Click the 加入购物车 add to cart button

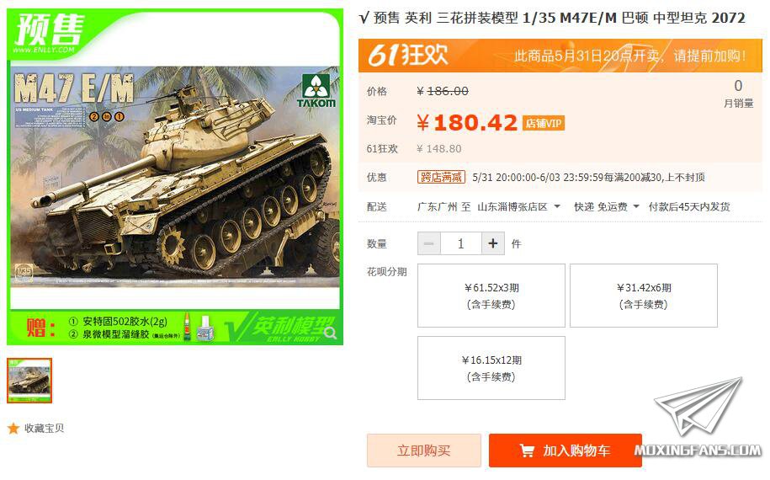tap(566, 451)
